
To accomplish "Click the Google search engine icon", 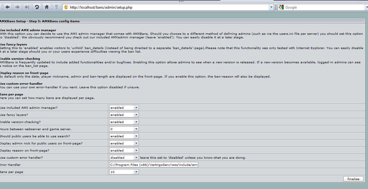I will pyautogui.click(x=281, y=7).
